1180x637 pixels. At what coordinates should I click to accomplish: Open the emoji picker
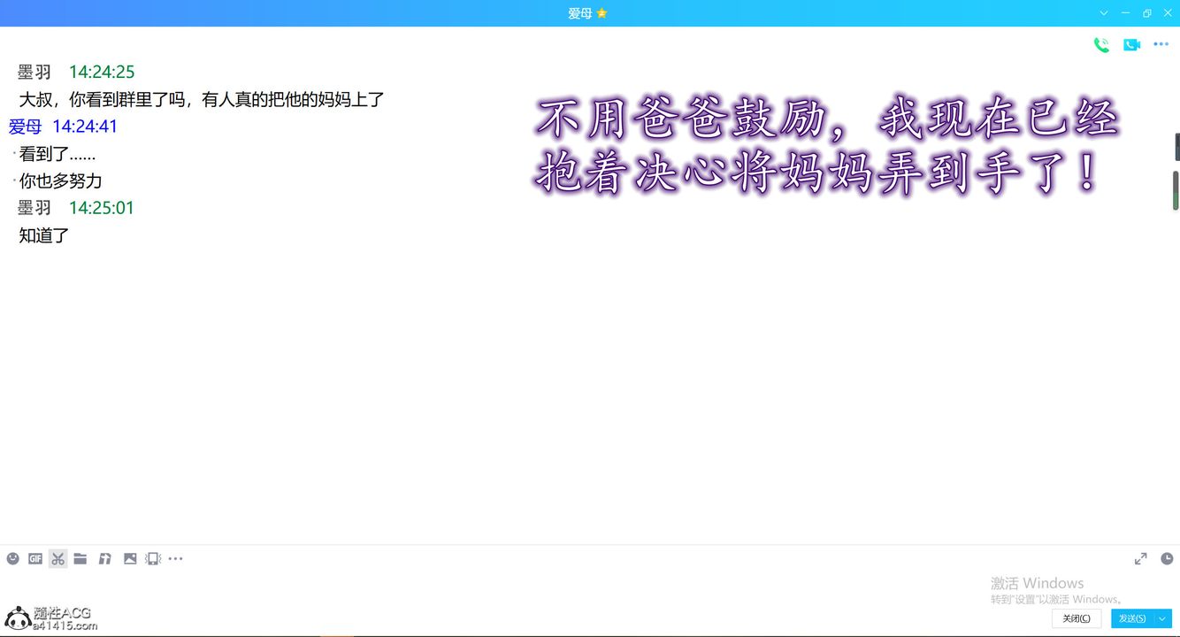12,558
